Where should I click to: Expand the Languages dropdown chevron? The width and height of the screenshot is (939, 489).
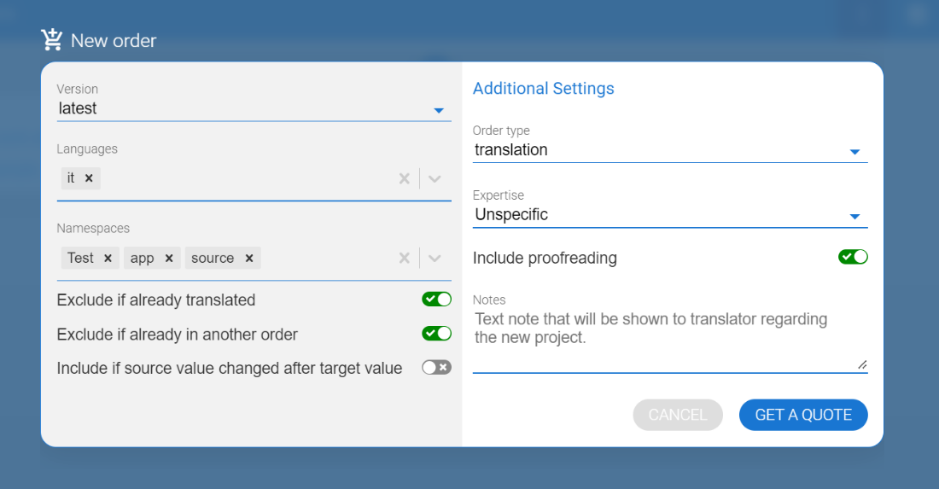click(x=435, y=178)
